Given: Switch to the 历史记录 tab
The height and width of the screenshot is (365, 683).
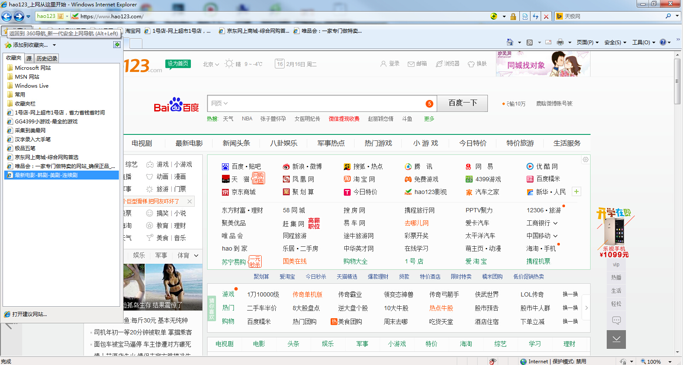Looking at the screenshot, I should tap(46, 58).
